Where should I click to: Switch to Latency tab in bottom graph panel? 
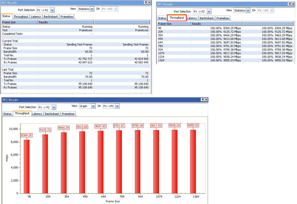click(x=37, y=114)
